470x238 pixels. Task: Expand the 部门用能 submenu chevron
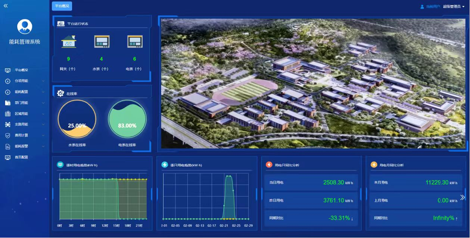click(43, 103)
